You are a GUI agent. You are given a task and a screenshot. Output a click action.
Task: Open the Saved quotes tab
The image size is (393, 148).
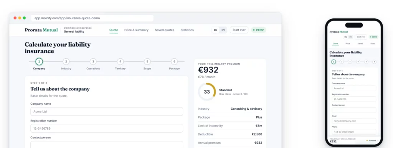pos(164,30)
